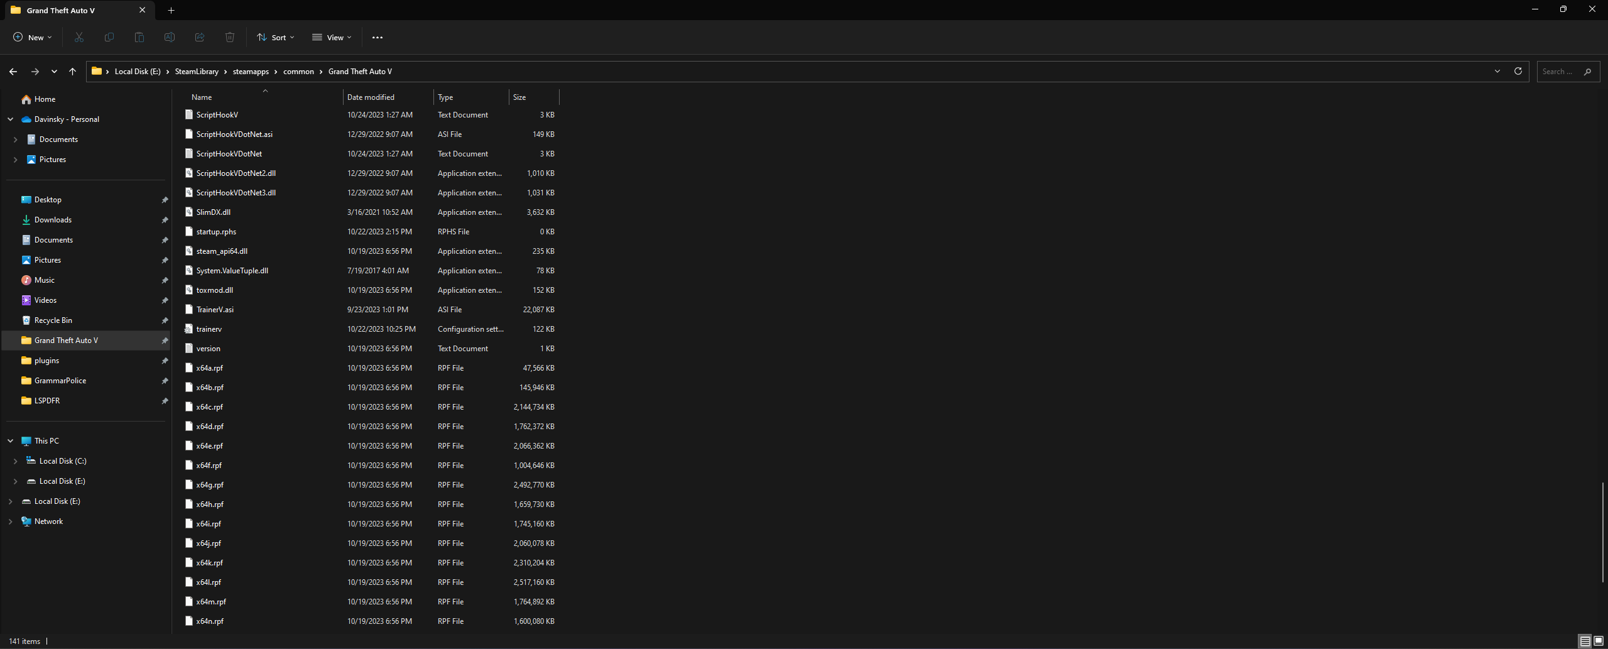Select the plugins folder in sidebar
Screen dimensions: 1608x649
tap(46, 361)
